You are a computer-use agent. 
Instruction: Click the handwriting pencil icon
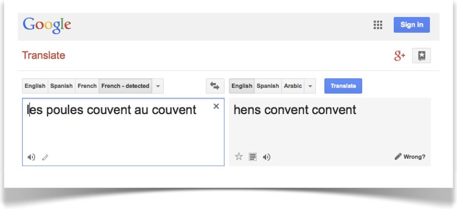pyautogui.click(x=45, y=157)
